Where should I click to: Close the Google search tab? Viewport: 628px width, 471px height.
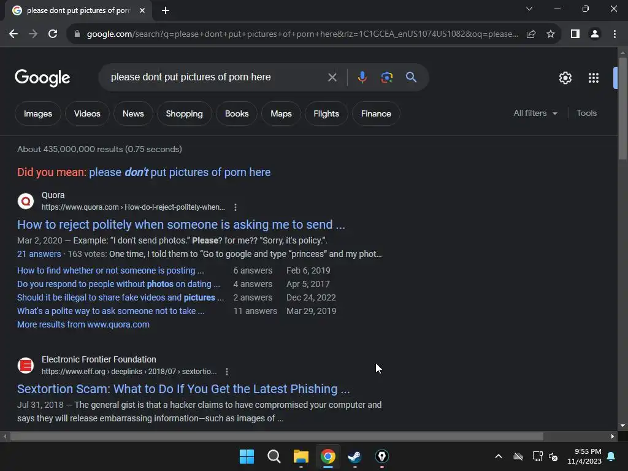tap(142, 10)
